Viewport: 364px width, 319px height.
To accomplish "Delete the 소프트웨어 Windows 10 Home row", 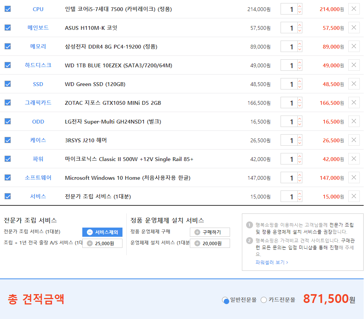I will [x=354, y=178].
